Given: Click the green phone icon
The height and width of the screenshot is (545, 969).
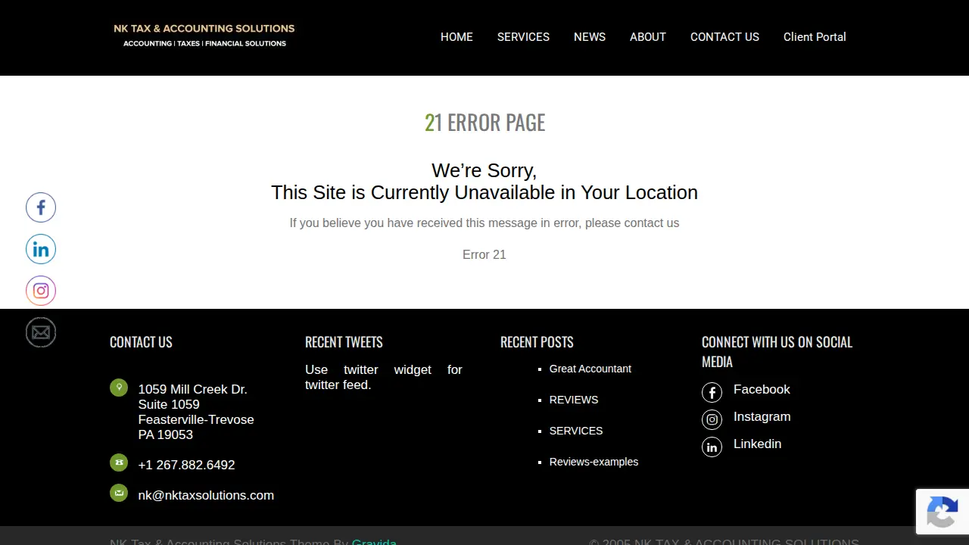Looking at the screenshot, I should point(119,462).
